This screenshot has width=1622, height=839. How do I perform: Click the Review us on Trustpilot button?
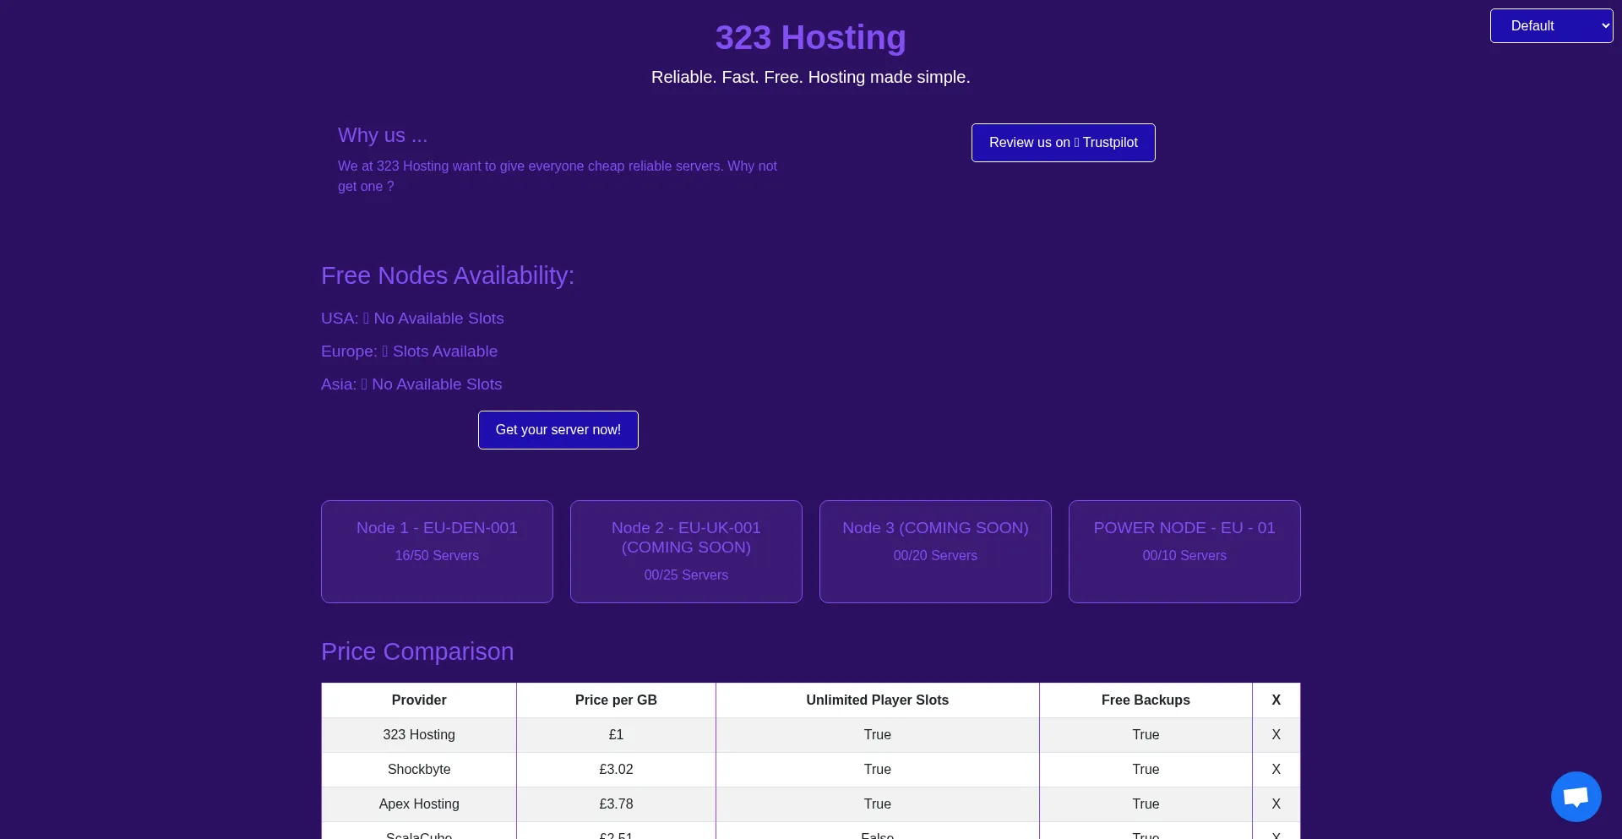[x=1063, y=143]
